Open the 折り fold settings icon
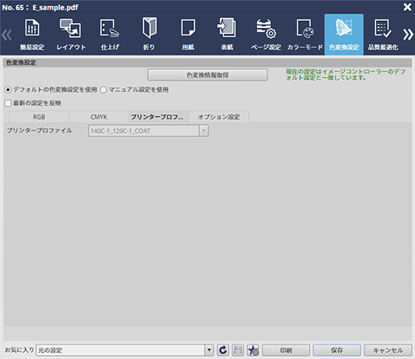The height and width of the screenshot is (359, 415). pos(149,34)
